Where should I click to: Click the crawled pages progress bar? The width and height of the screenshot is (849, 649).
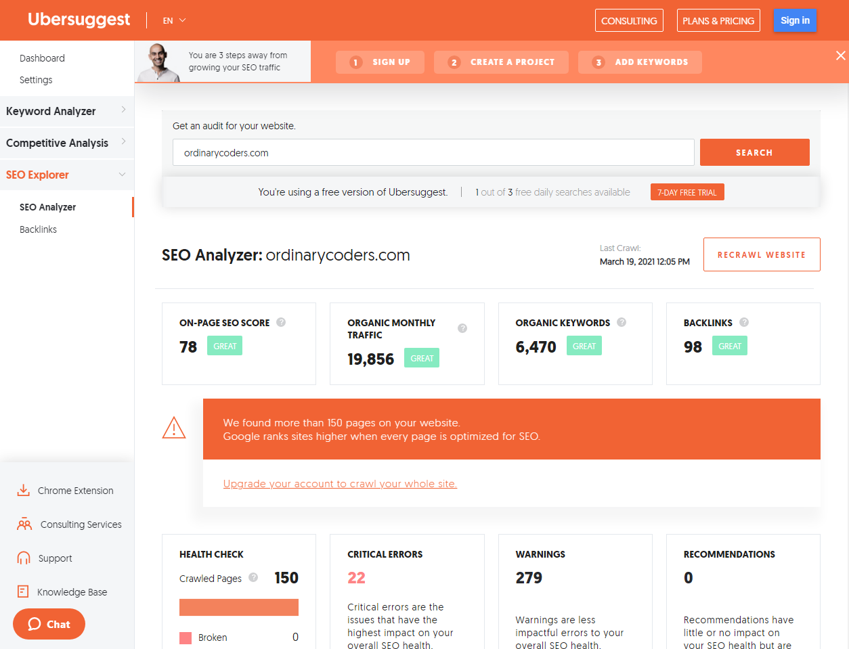coord(239,607)
